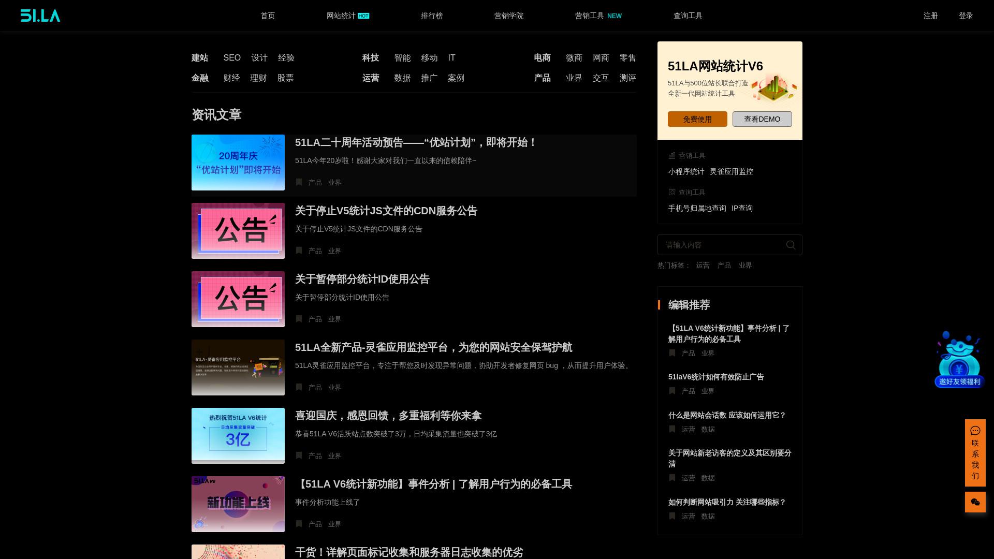Click bookmark icon under 关于暂停部分统计ID article
The height and width of the screenshot is (559, 994).
299,319
